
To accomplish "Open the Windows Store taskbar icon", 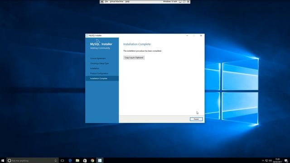I will point(85,160).
